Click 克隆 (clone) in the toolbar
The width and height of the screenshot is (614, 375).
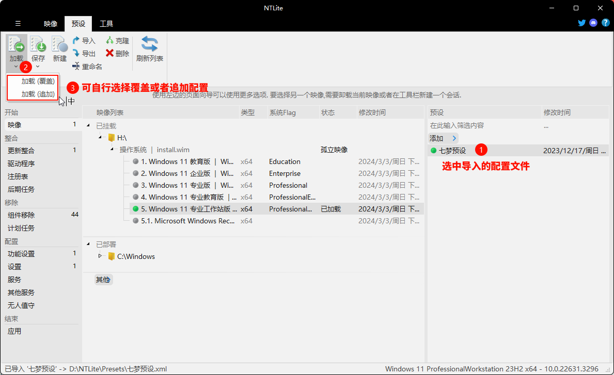coord(117,41)
